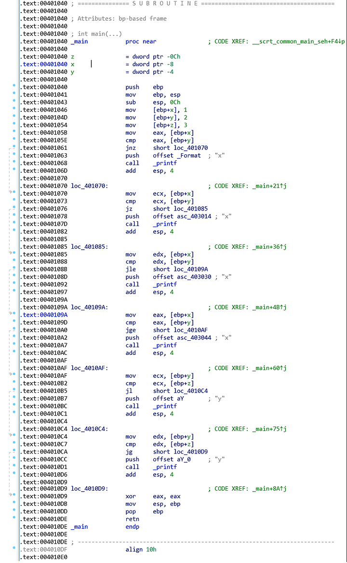Screen dimensions: 347x563
Task: Select the loc_4010C4: label
Action: click(89, 429)
